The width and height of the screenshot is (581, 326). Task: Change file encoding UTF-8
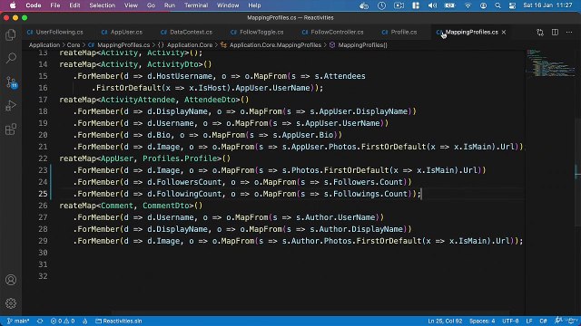[x=510, y=321]
